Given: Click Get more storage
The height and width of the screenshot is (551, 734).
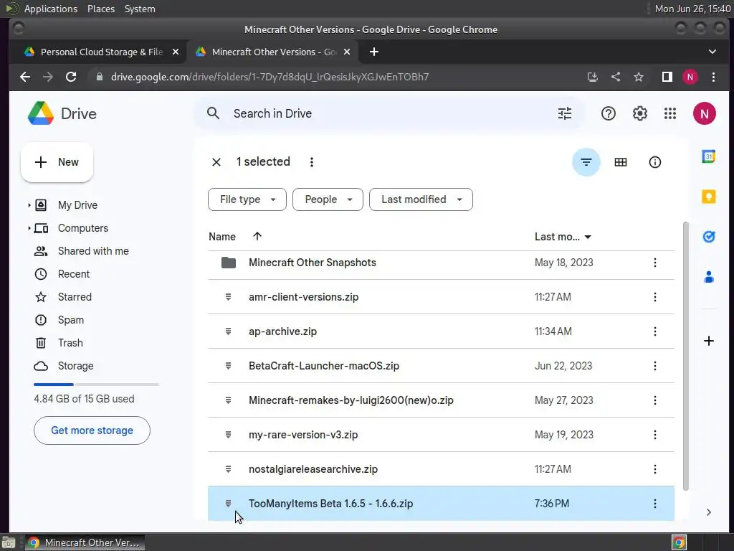Looking at the screenshot, I should [x=92, y=430].
